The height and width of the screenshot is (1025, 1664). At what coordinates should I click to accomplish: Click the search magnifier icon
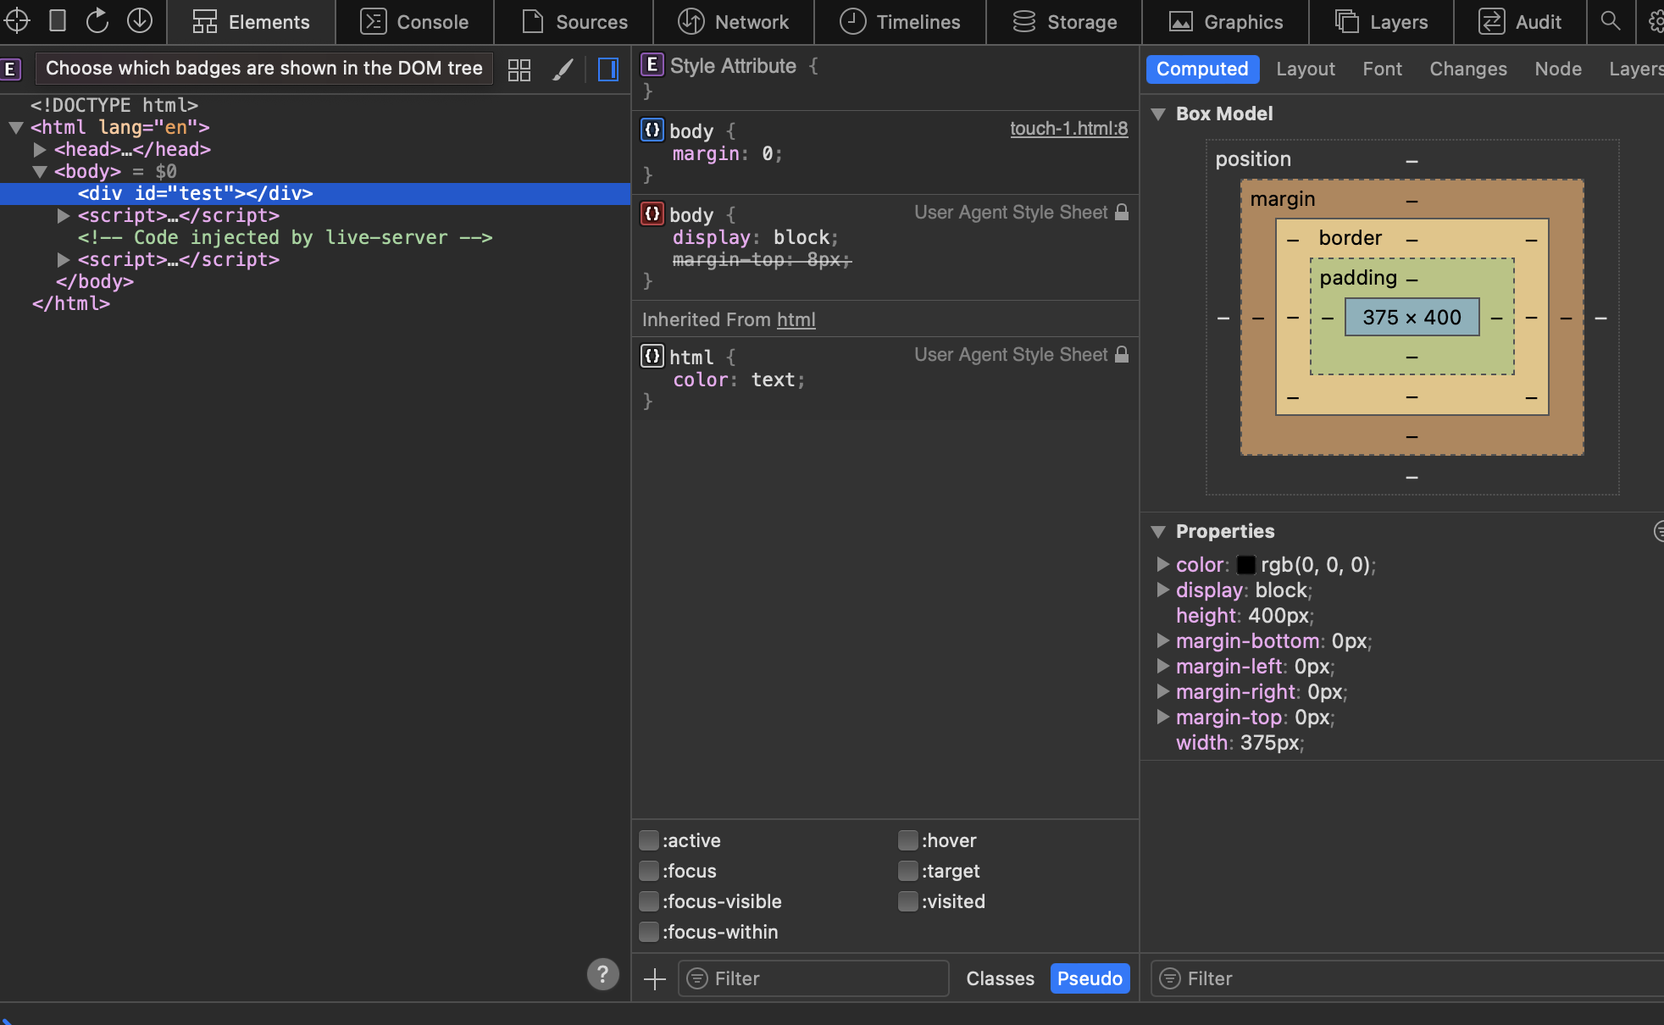[x=1610, y=20]
